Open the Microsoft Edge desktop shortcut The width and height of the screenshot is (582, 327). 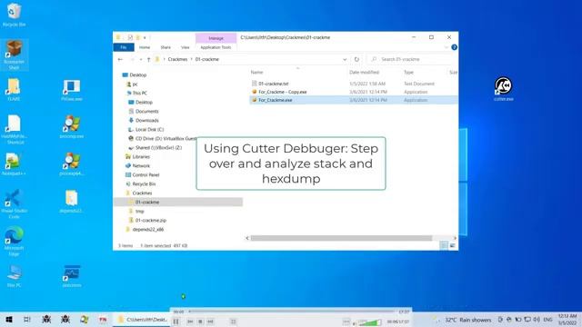pyautogui.click(x=14, y=241)
